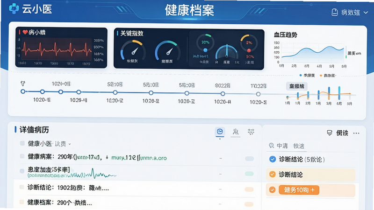The width and height of the screenshot is (374, 210).
Task: Click the comment icon beside 偈诠
Action: coord(330,133)
